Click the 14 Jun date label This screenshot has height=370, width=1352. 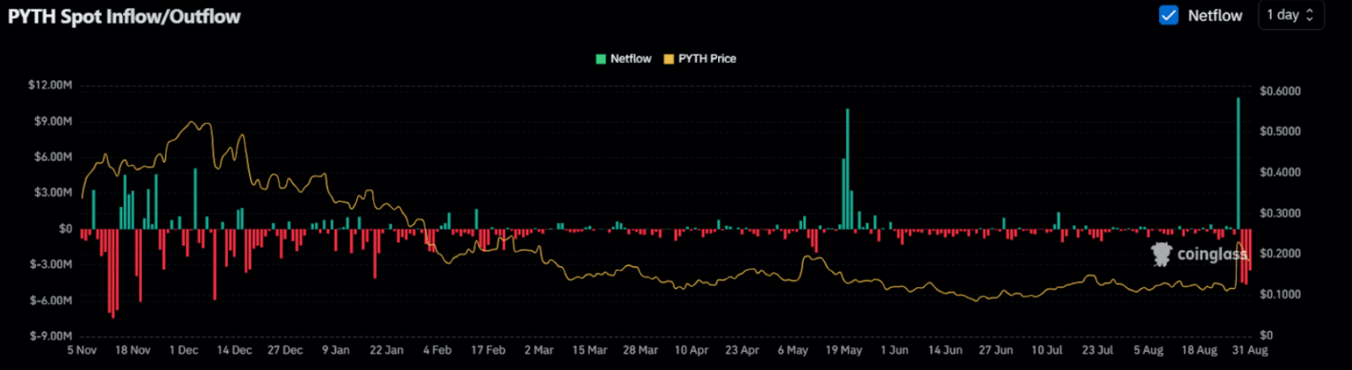click(x=945, y=350)
